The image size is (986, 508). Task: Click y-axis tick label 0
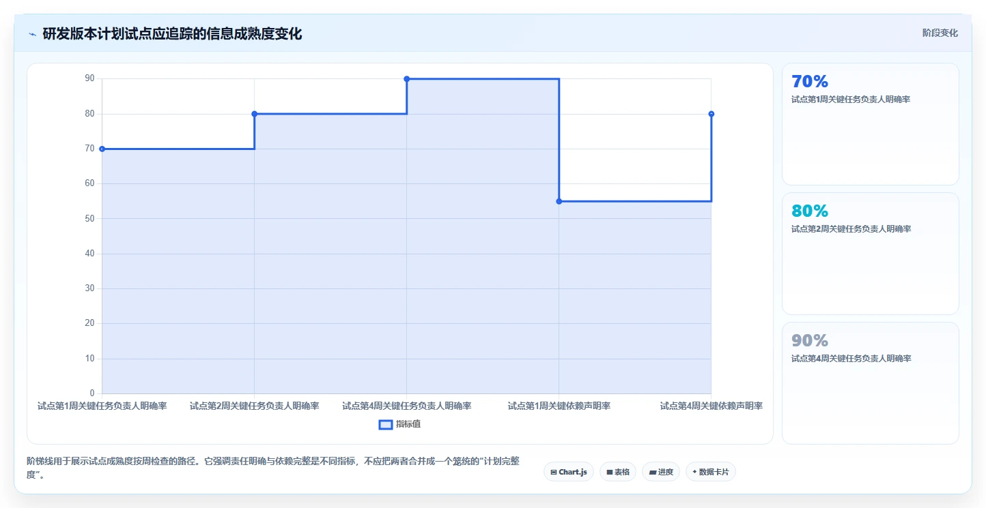pos(92,393)
